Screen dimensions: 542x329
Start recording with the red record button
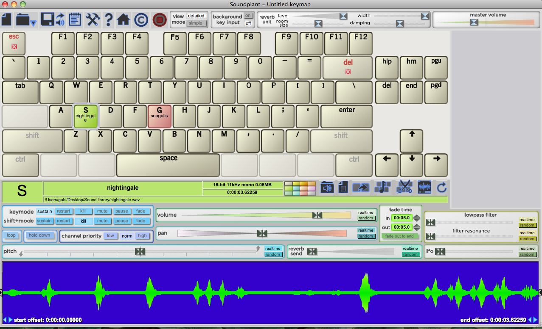160,19
